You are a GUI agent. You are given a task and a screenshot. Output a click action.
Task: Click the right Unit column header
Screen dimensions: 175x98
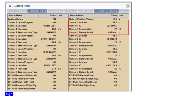point(122,15)
